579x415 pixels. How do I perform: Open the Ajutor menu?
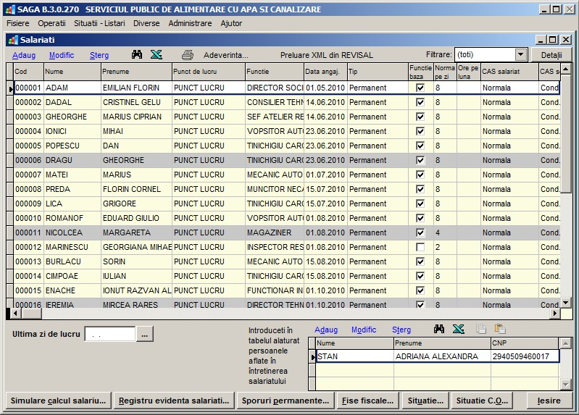[231, 23]
